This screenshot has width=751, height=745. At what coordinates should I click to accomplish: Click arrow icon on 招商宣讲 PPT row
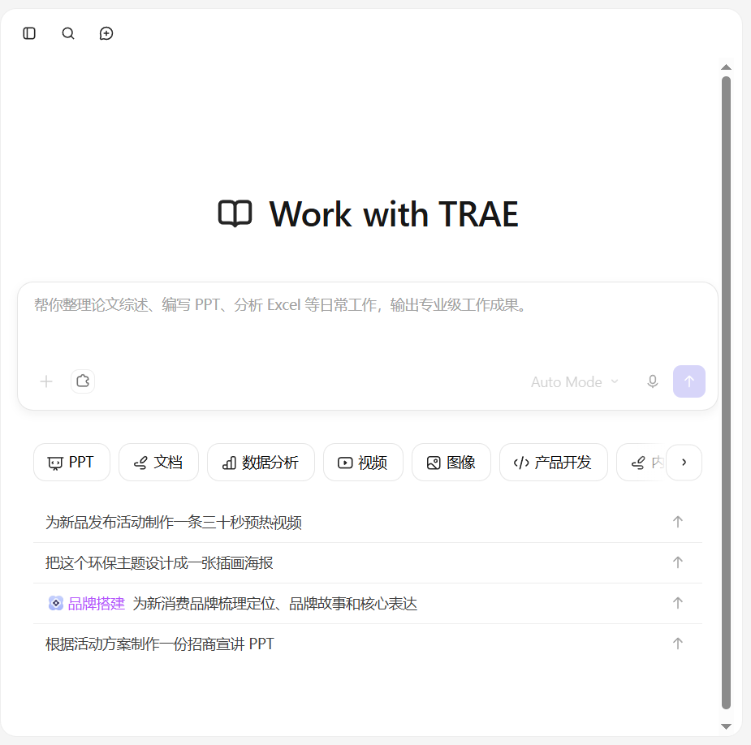coord(678,644)
